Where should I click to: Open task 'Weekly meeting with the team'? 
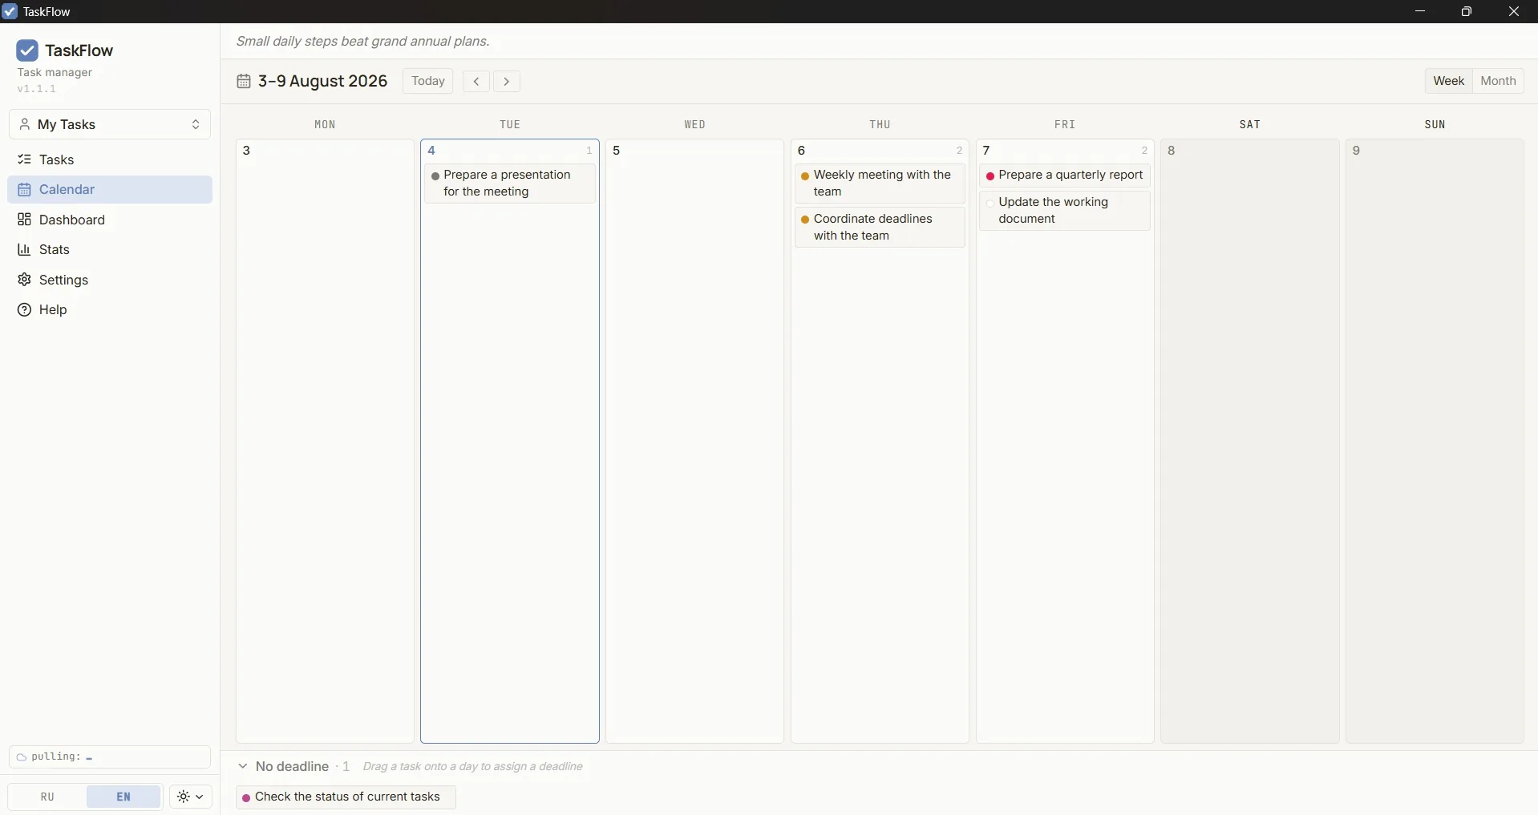880,184
